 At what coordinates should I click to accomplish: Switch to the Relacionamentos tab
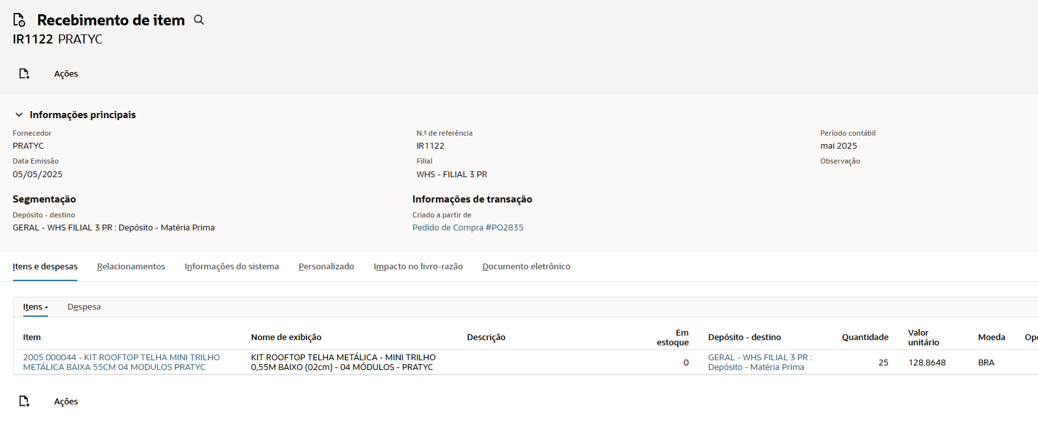[131, 267]
